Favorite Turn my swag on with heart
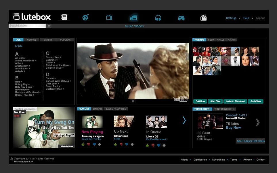 coord(94,144)
